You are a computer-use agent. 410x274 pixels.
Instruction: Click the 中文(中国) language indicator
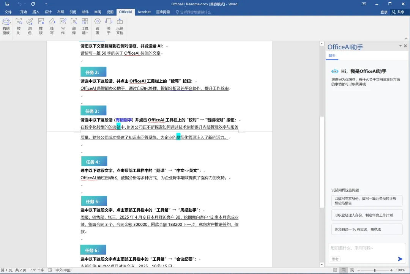[63, 270]
